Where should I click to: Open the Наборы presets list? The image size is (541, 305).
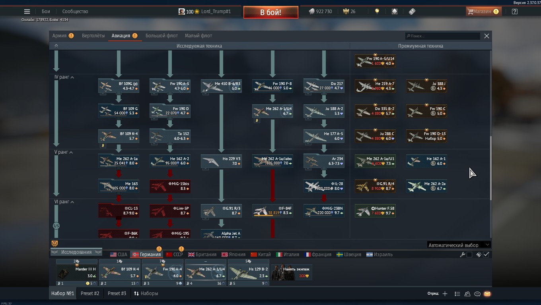pos(146,293)
